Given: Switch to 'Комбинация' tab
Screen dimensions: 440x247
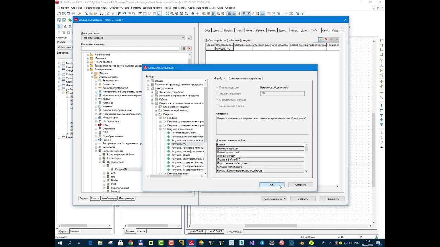Looking at the screenshot, I should [109, 198].
